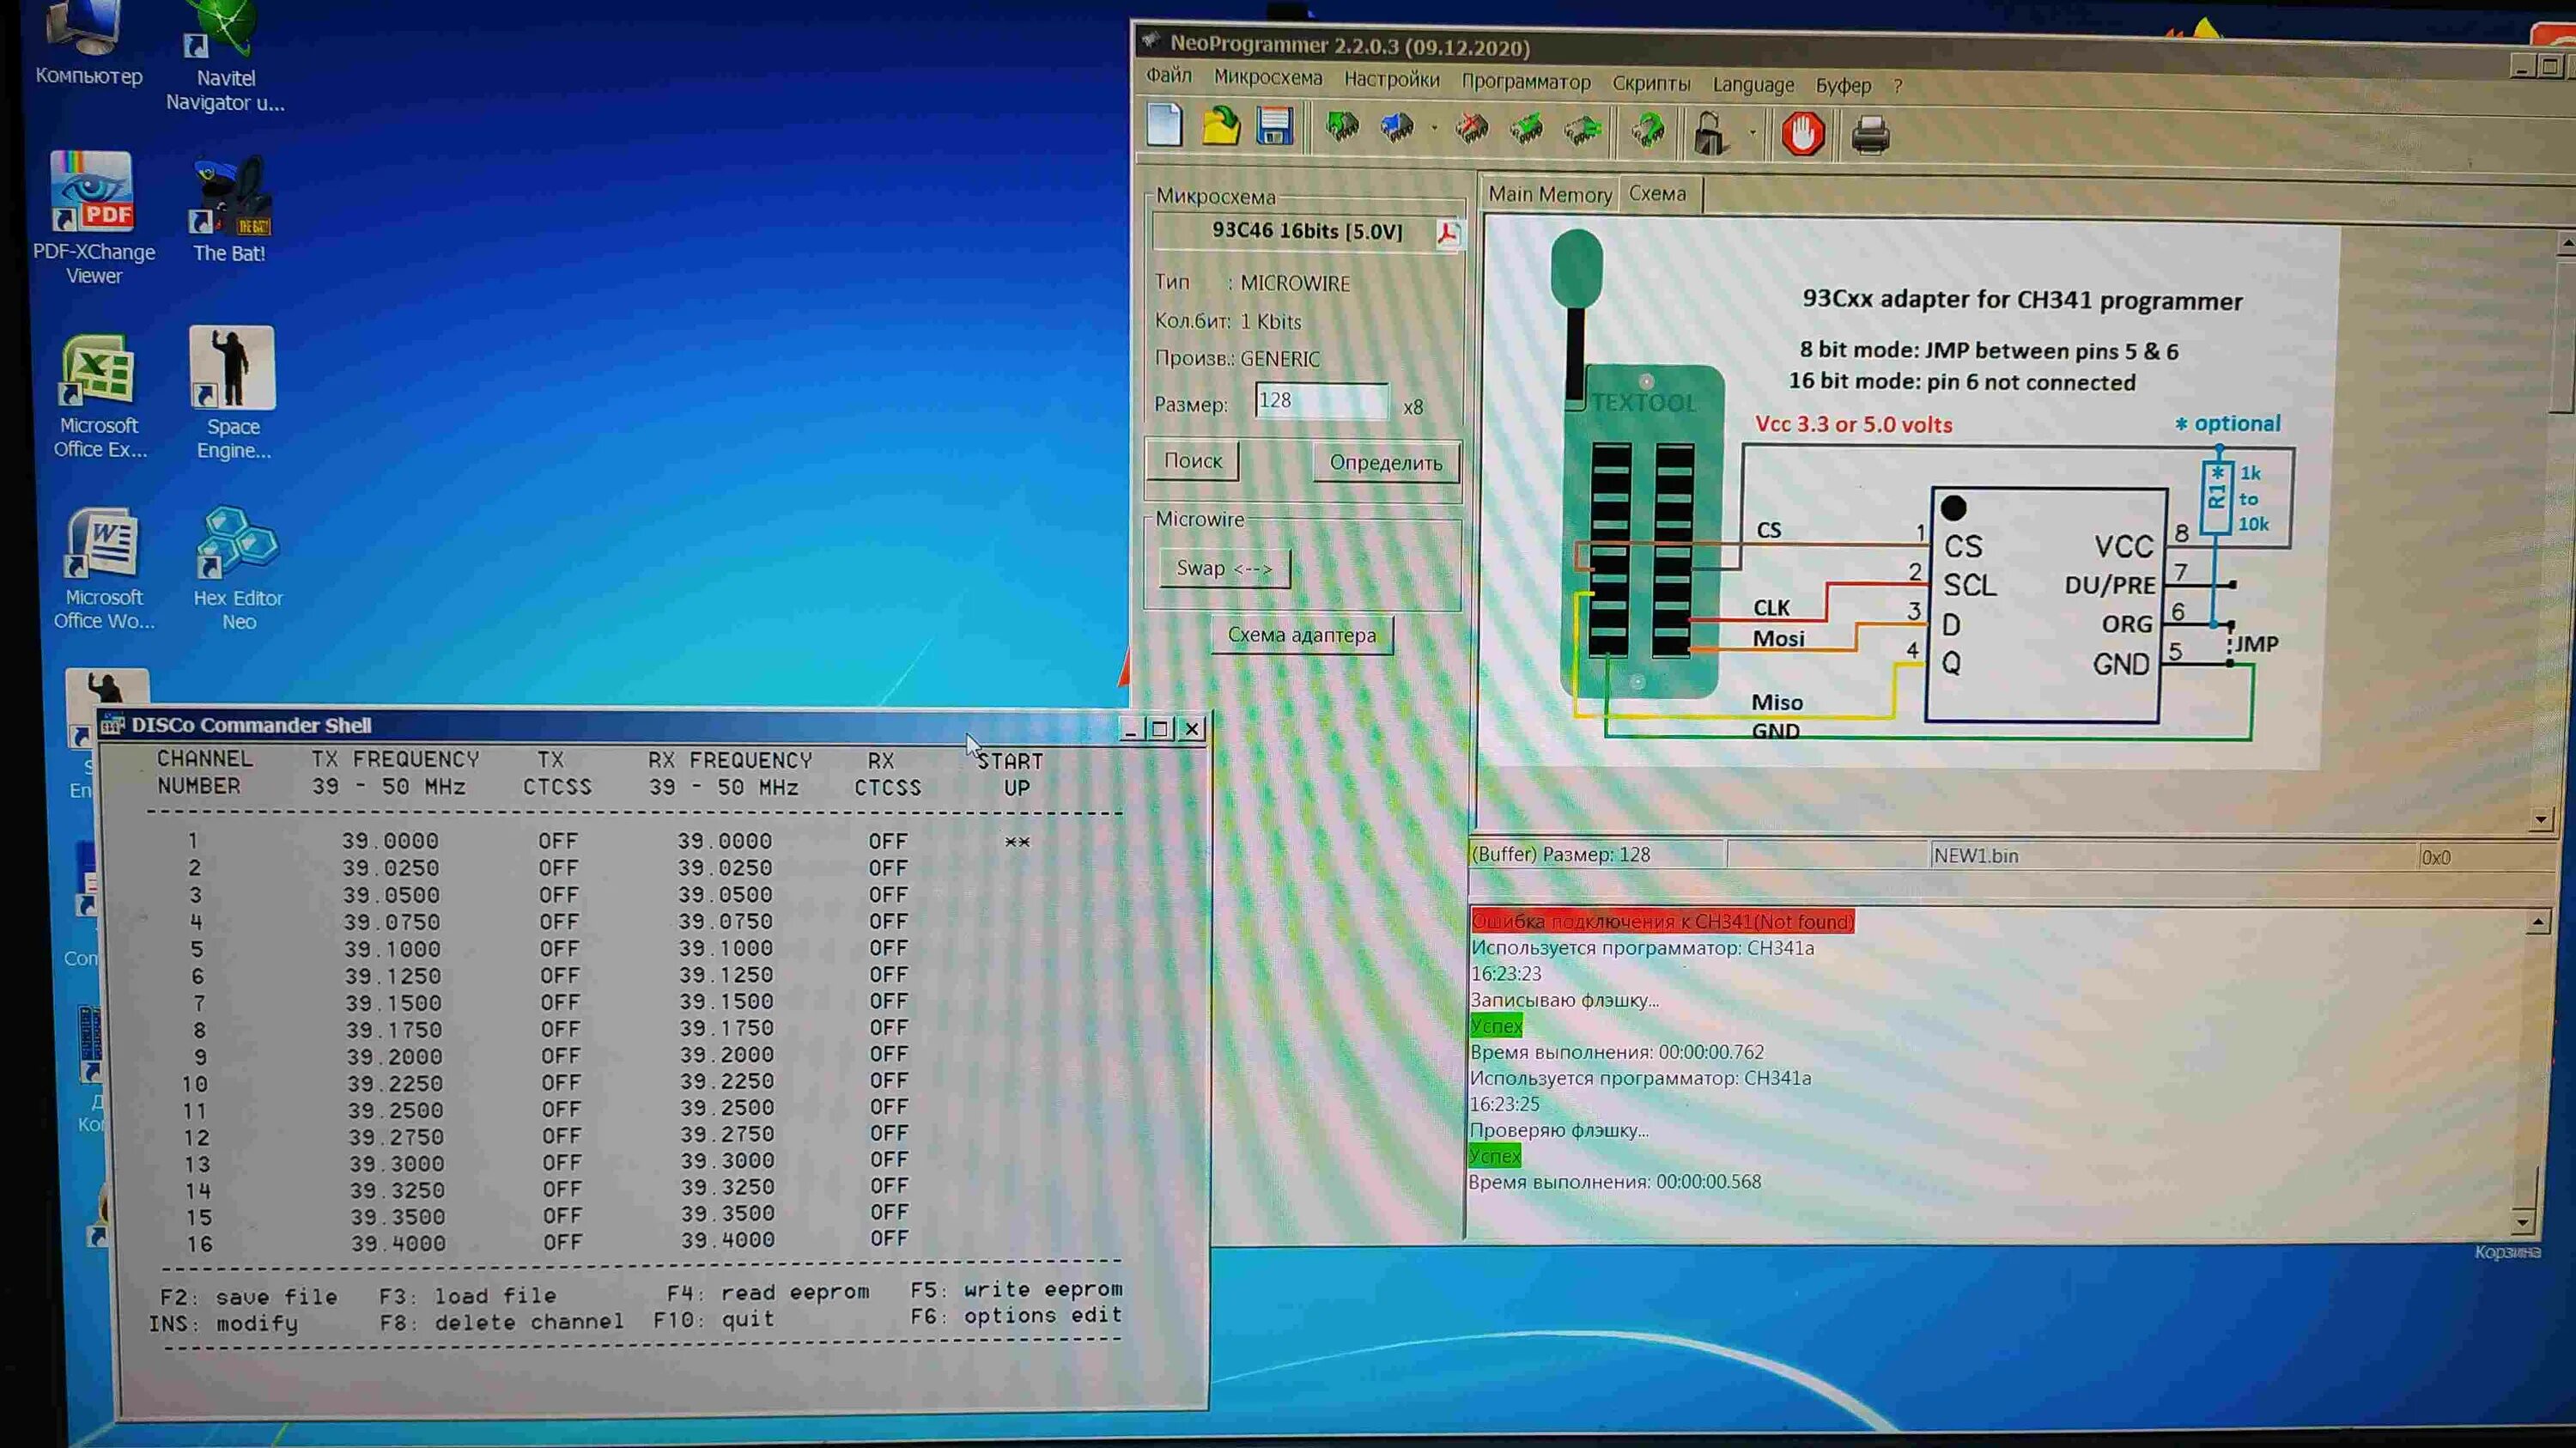2576x1448 pixels.
Task: Click the Verify chip icon with green check
Action: pyautogui.click(x=1526, y=130)
